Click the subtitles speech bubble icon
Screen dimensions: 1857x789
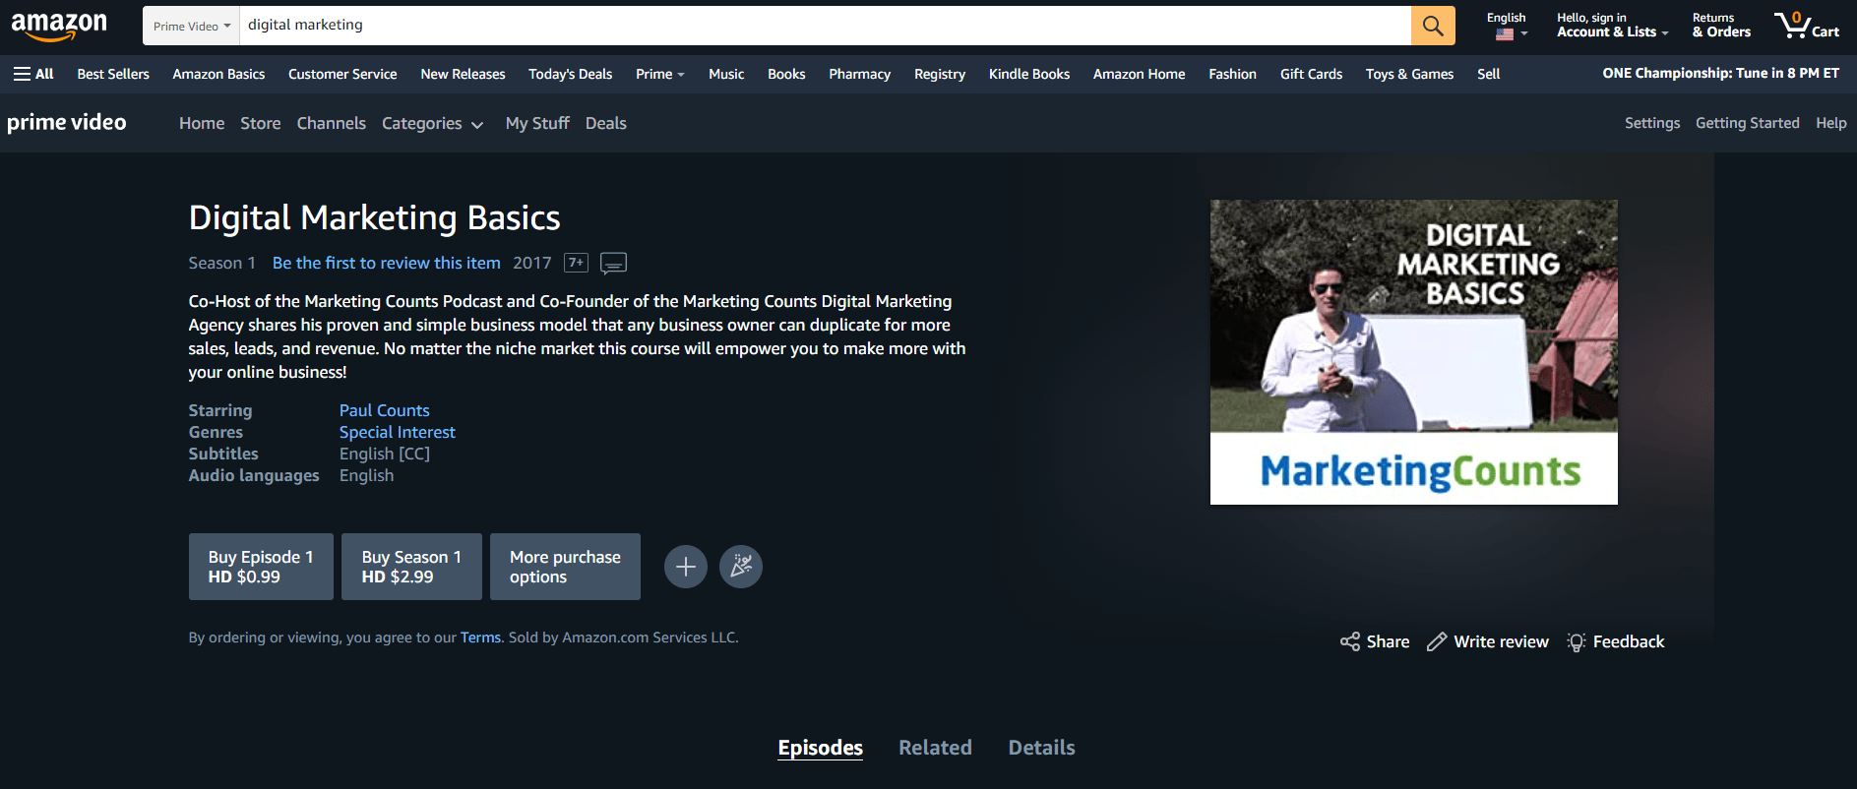[613, 263]
